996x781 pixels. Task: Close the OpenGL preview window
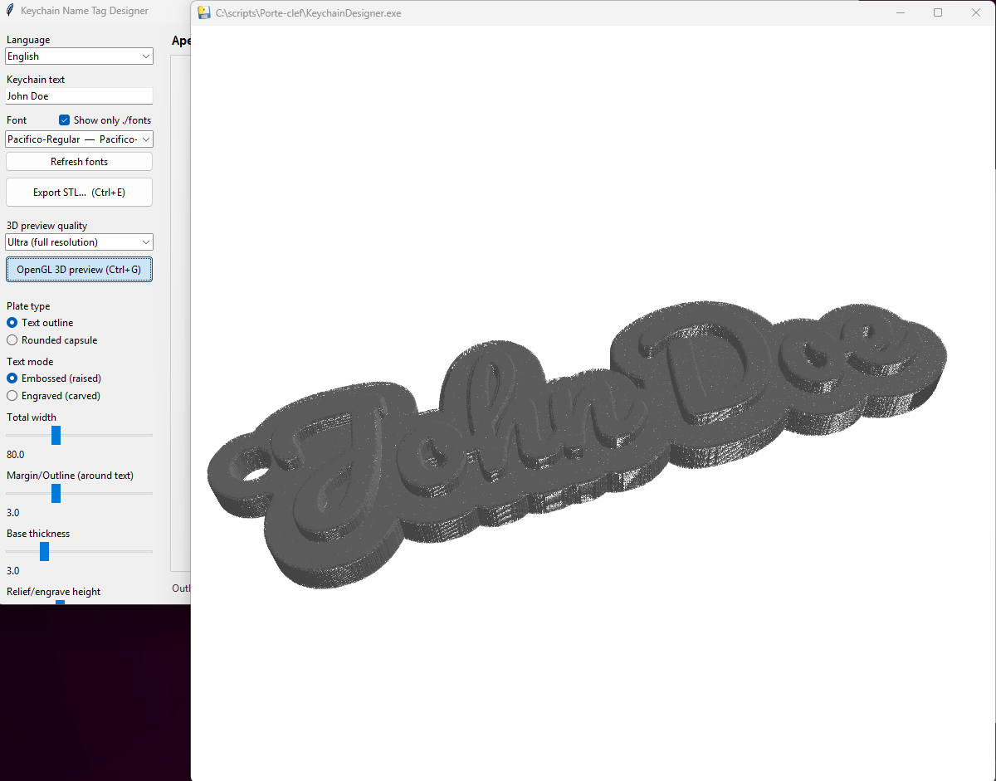(x=976, y=12)
